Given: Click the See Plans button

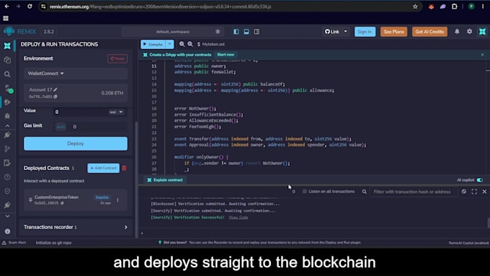Looking at the screenshot, I should tap(393, 32).
